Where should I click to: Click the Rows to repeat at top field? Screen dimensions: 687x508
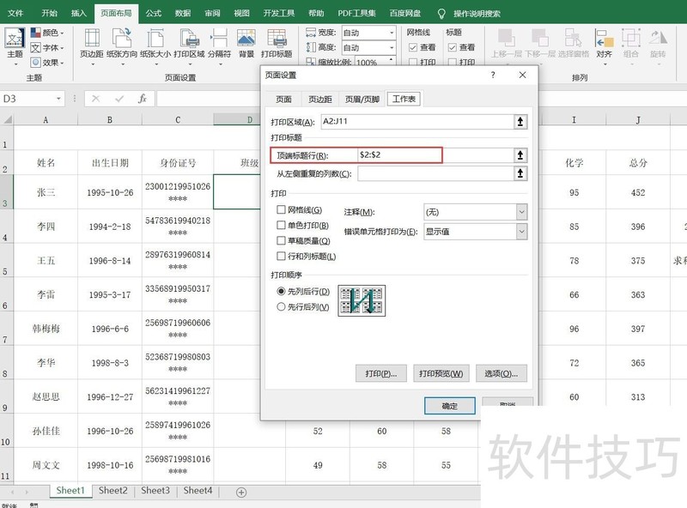[x=435, y=155]
